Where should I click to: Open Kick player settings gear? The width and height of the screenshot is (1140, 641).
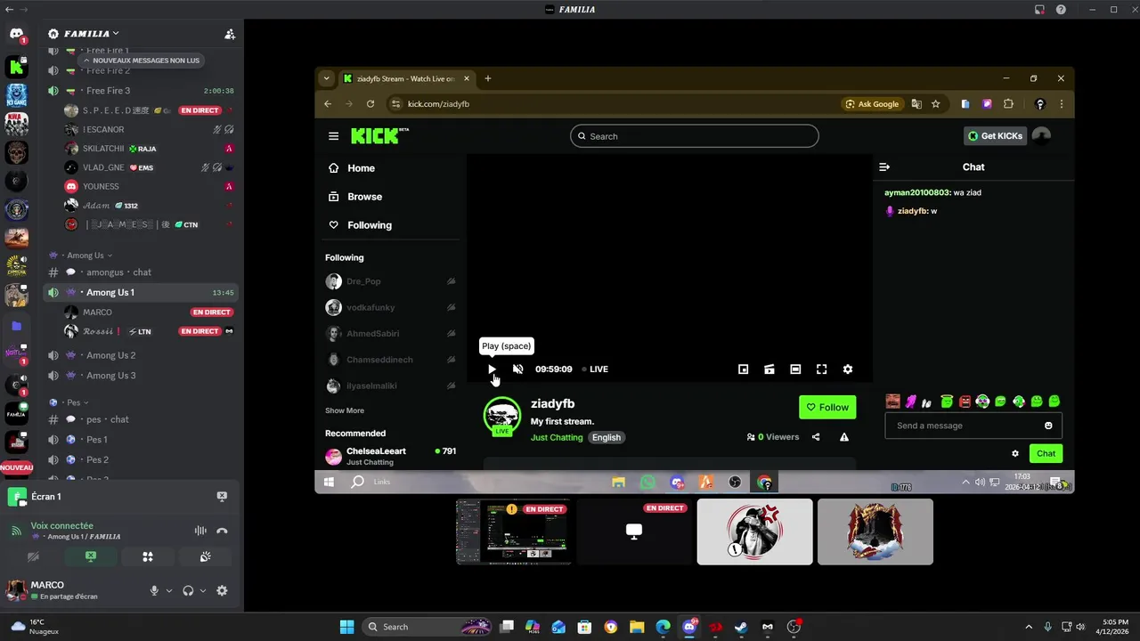point(848,369)
